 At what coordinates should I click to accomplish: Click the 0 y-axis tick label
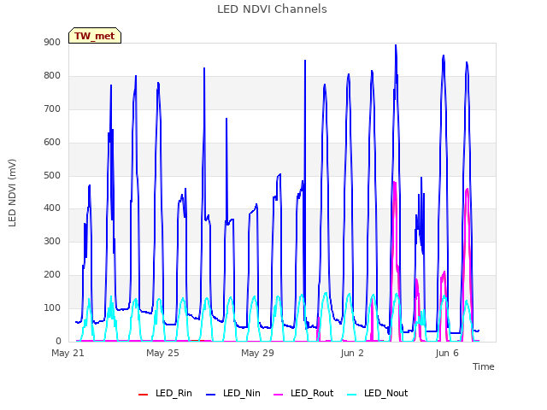(58, 341)
